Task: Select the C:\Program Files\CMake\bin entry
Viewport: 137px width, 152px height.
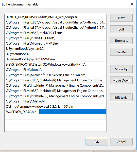Action: click(x=55, y=101)
